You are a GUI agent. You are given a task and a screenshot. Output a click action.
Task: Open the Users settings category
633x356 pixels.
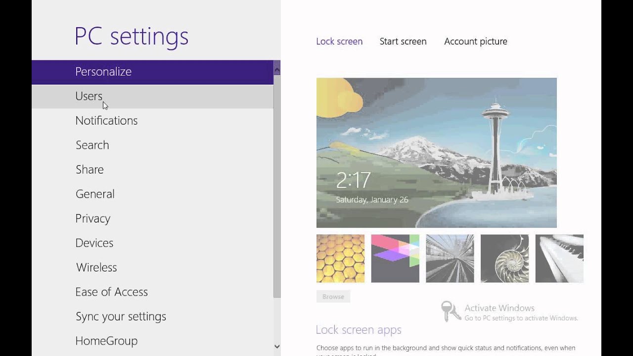[x=89, y=96]
